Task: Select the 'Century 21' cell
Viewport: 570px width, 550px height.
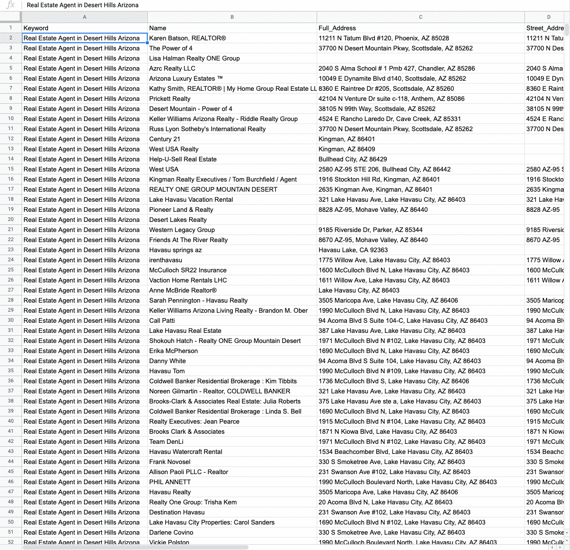Action: pyautogui.click(x=232, y=139)
